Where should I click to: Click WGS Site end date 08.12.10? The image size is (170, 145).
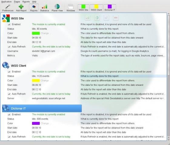pyautogui.click(x=37, y=42)
